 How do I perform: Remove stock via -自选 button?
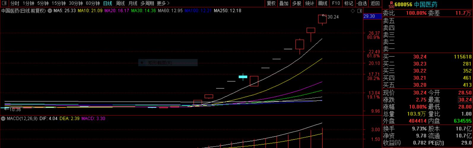click(x=362, y=3)
